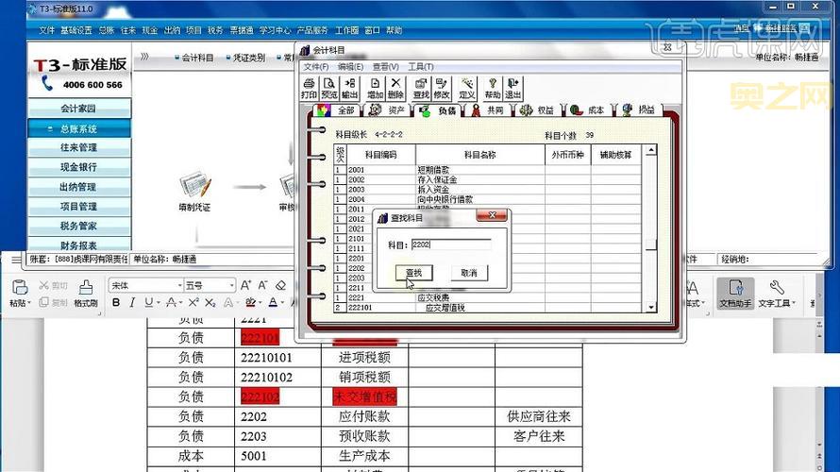Open 现金银行 in the sidebar

78,167
